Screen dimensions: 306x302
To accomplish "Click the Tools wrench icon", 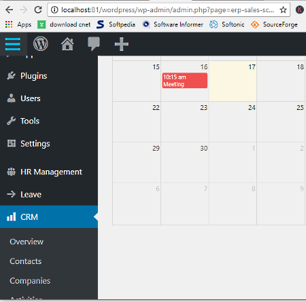I will 12,121.
